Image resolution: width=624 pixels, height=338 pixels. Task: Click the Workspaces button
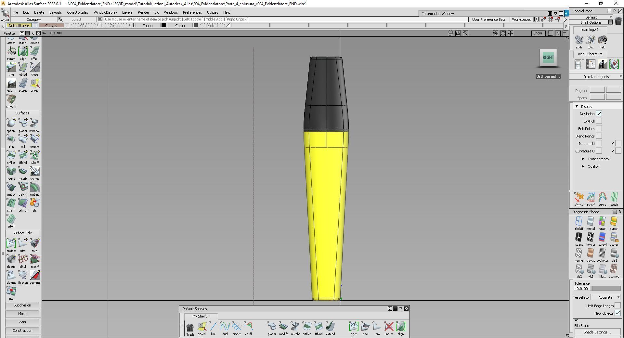pyautogui.click(x=521, y=19)
